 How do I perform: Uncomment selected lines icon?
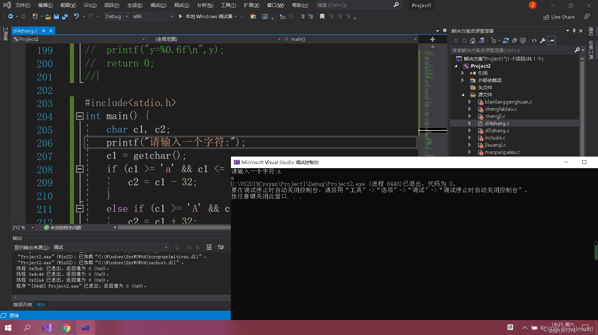(x=311, y=17)
